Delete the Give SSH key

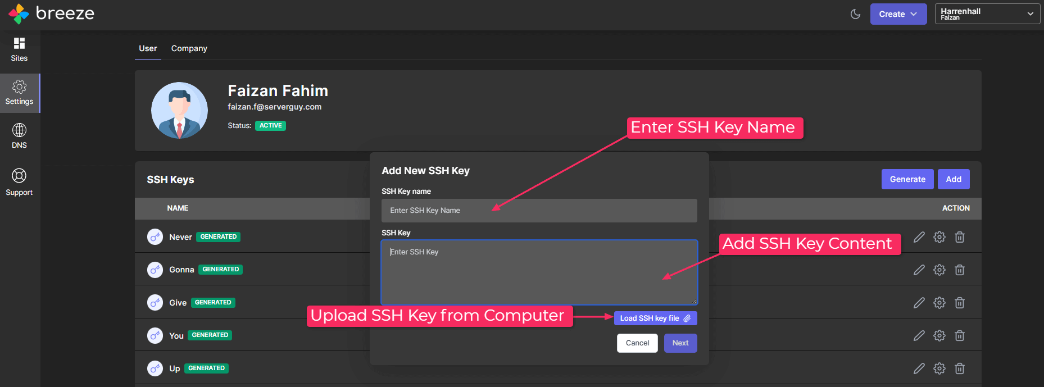pos(960,303)
